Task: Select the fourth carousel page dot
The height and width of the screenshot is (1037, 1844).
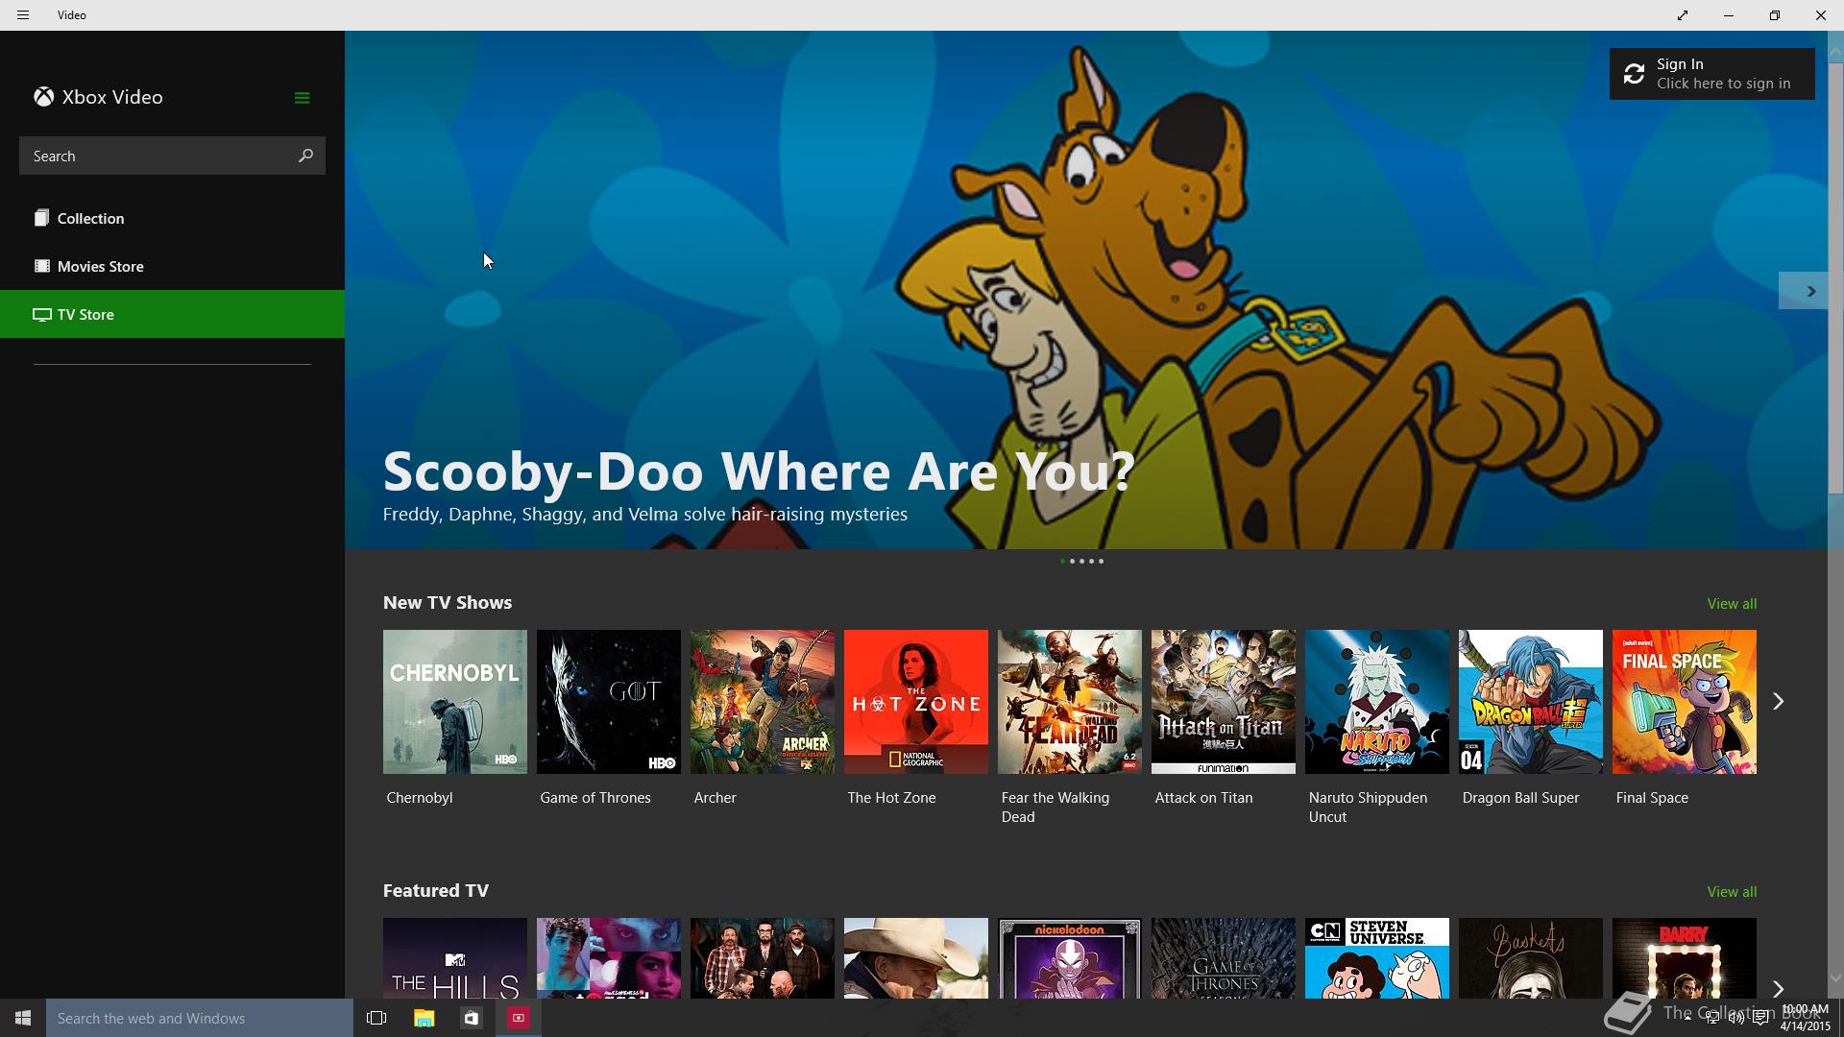Action: (1091, 561)
